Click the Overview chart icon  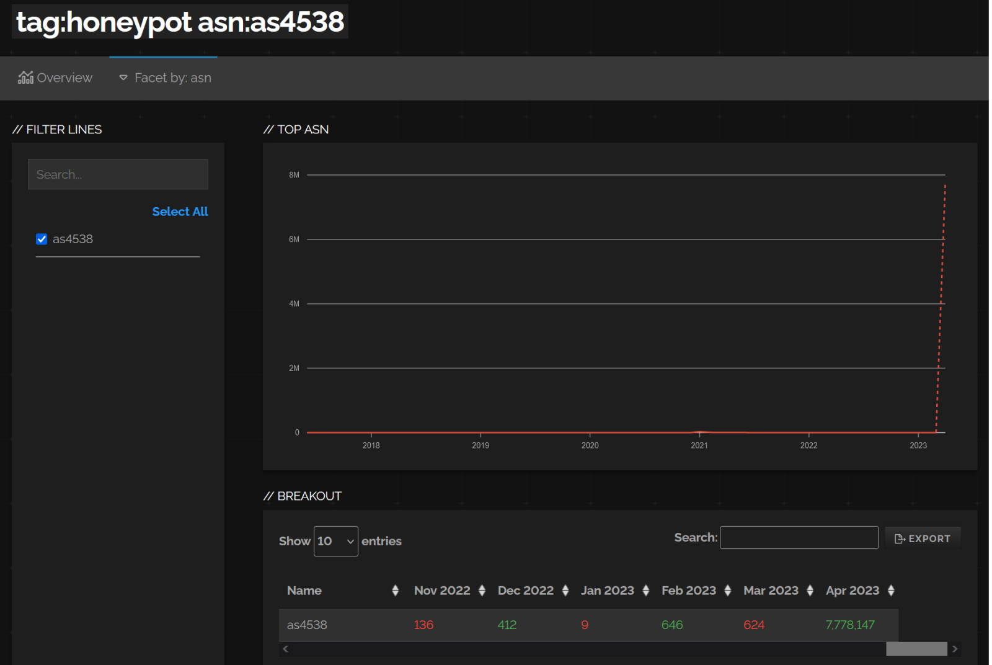click(x=25, y=78)
